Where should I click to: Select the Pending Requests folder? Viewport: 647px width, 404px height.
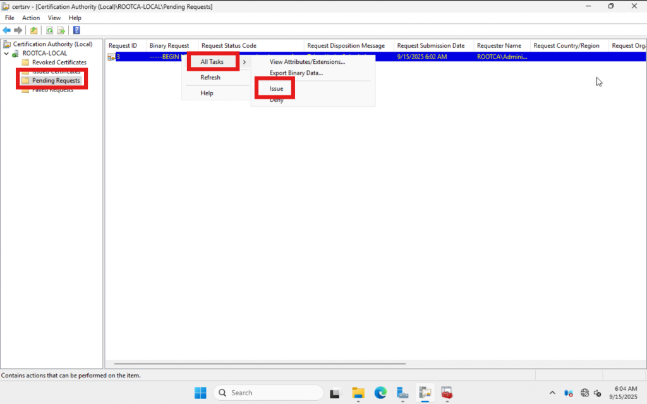pyautogui.click(x=56, y=81)
